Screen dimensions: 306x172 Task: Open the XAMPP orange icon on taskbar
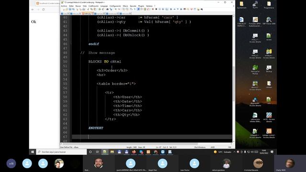click(x=148, y=152)
